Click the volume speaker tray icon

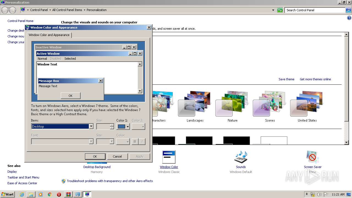tap(319, 194)
